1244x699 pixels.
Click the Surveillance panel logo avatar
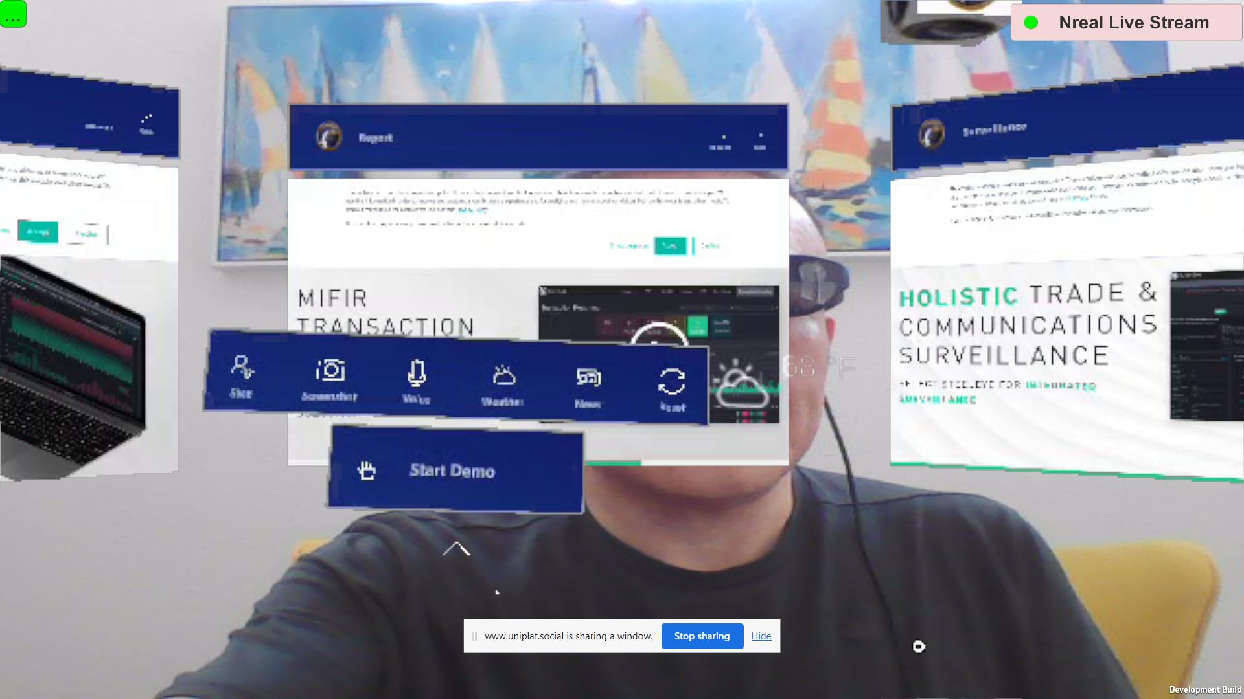click(x=932, y=135)
